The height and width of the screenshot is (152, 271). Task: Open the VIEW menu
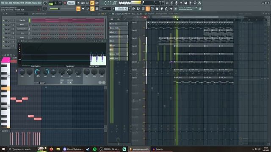pos(22,3)
